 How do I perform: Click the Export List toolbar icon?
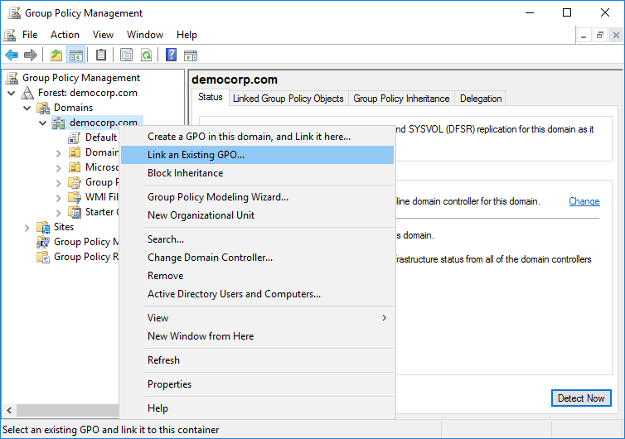pyautogui.click(x=126, y=55)
